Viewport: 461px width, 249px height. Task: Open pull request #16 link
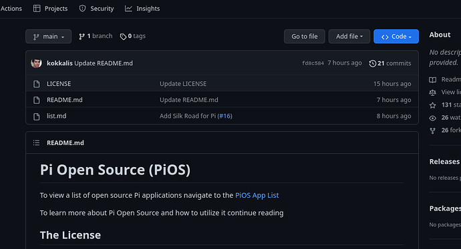(x=225, y=116)
